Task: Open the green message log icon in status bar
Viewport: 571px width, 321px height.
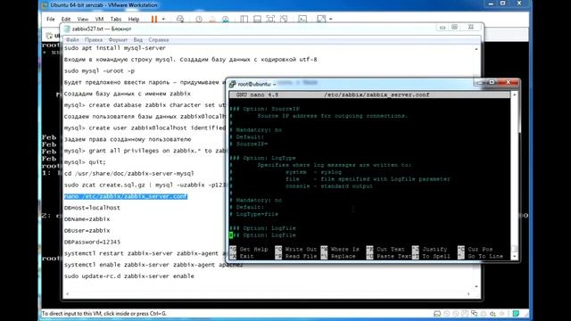Action: pos(516,313)
